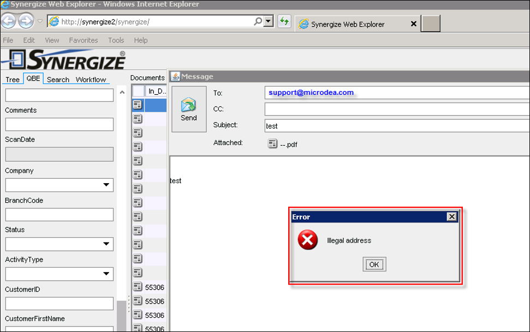530x332 pixels.
Task: Click the ScanDate greyed field
Action: tap(59, 154)
